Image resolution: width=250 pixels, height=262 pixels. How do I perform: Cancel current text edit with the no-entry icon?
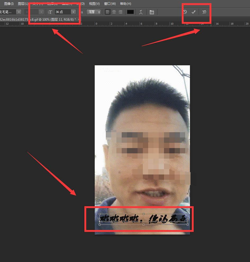pyautogui.click(x=185, y=12)
